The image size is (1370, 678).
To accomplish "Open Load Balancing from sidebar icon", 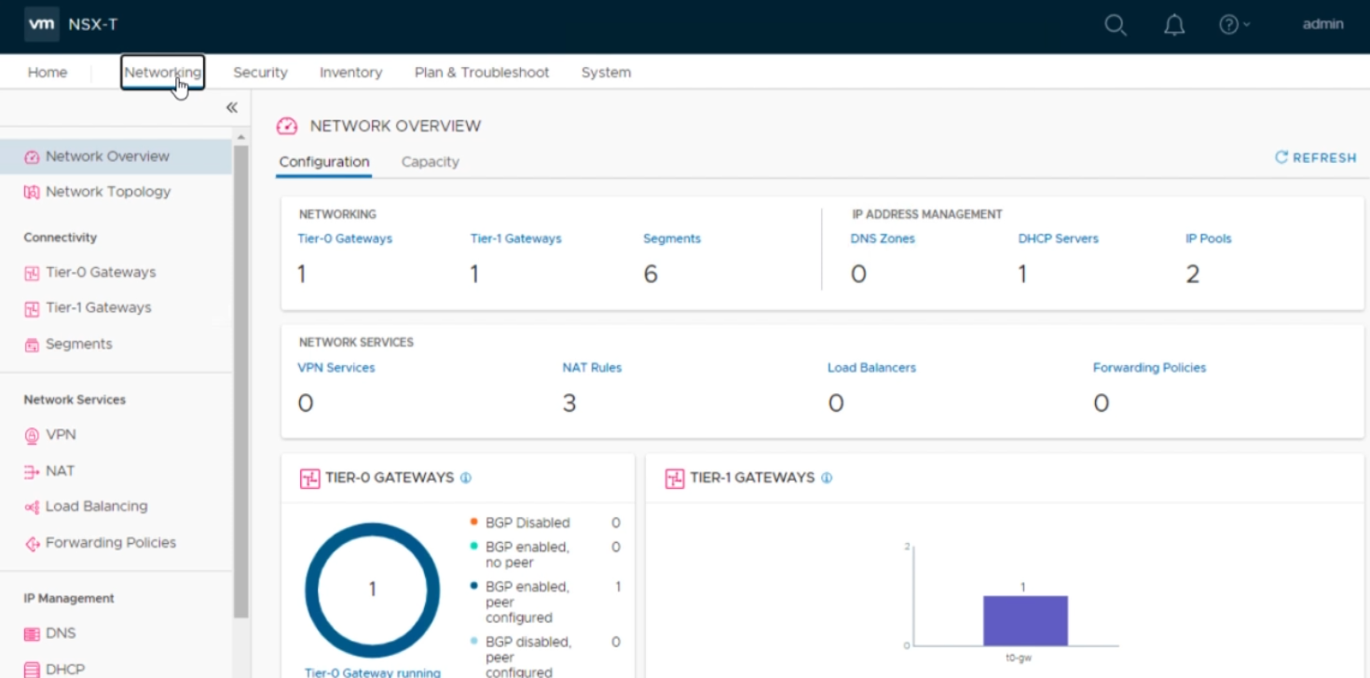I will pos(32,507).
